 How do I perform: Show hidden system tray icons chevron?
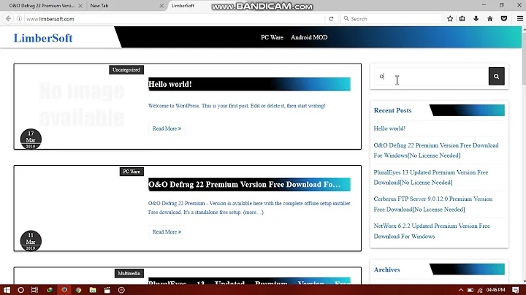pyautogui.click(x=461, y=290)
